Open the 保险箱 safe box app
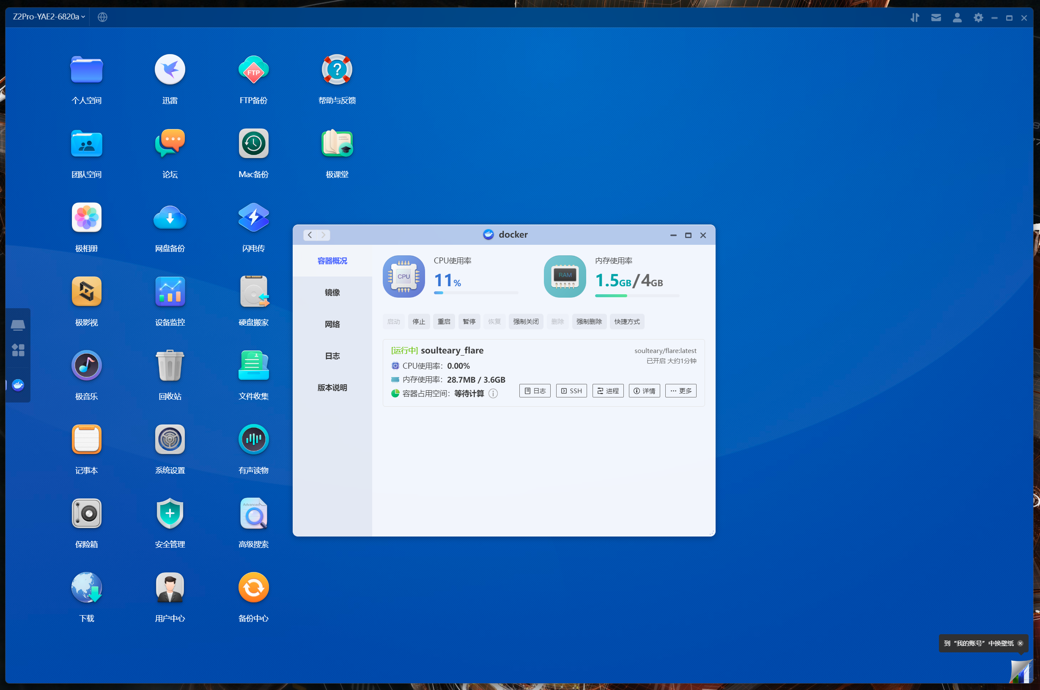 tap(86, 514)
